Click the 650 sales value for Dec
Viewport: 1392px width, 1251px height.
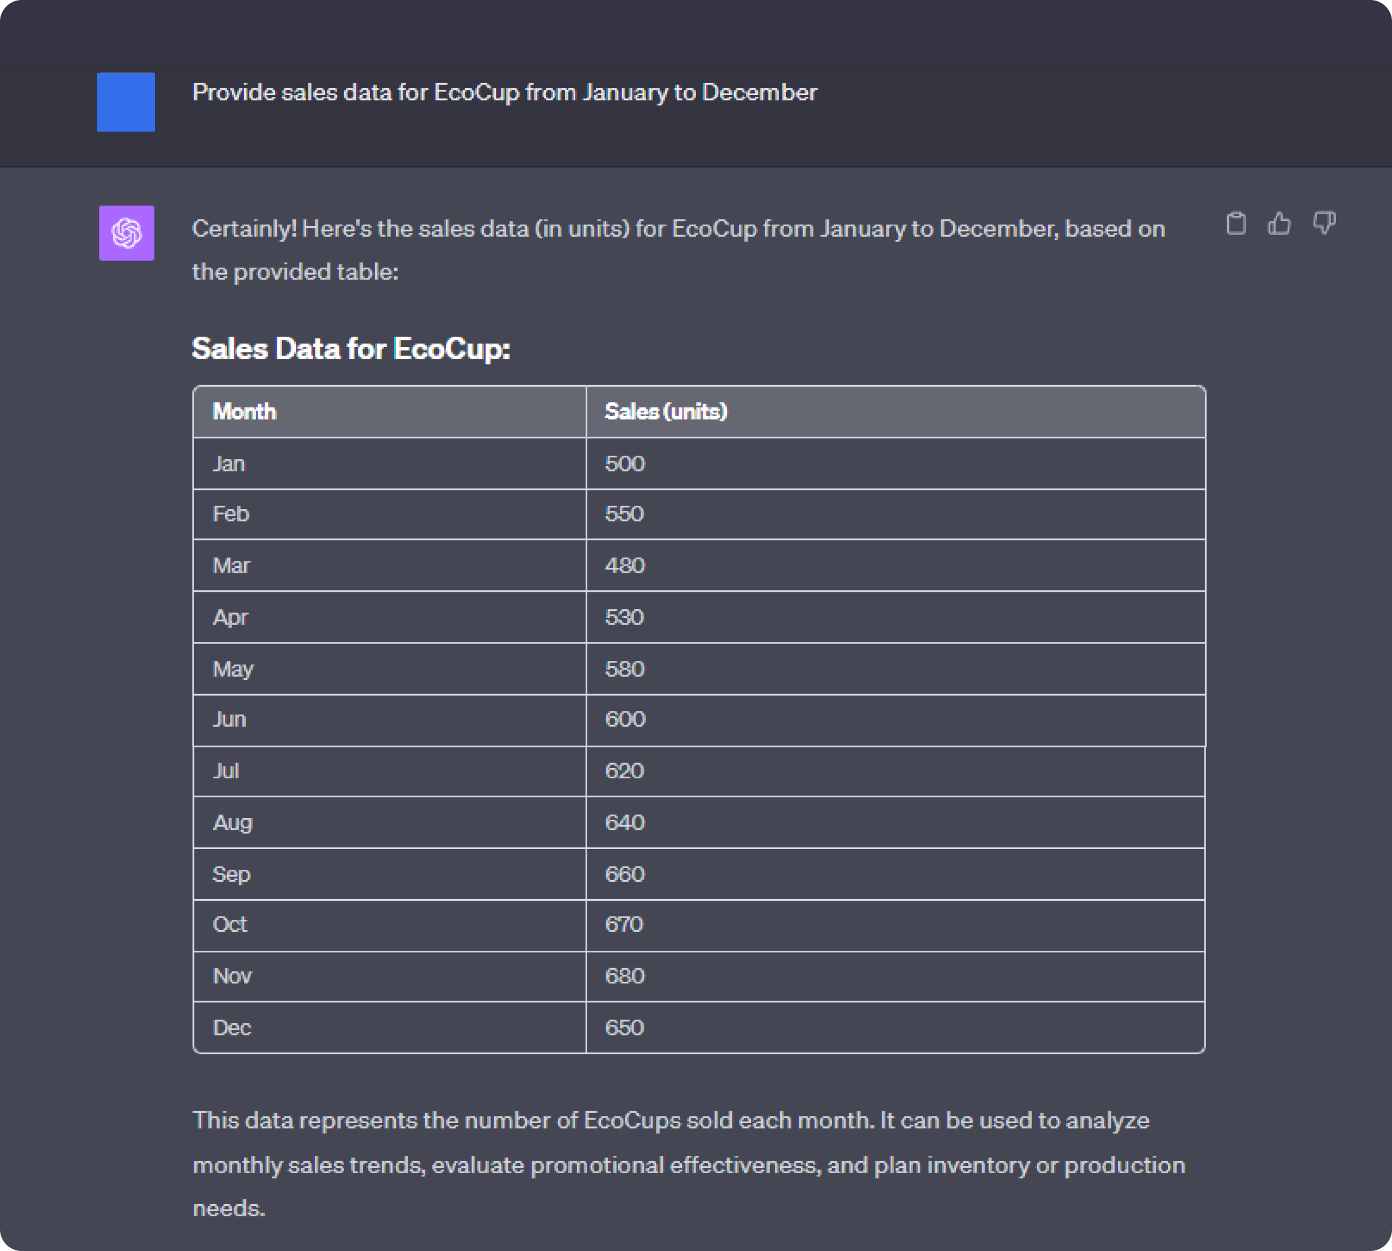point(624,1027)
